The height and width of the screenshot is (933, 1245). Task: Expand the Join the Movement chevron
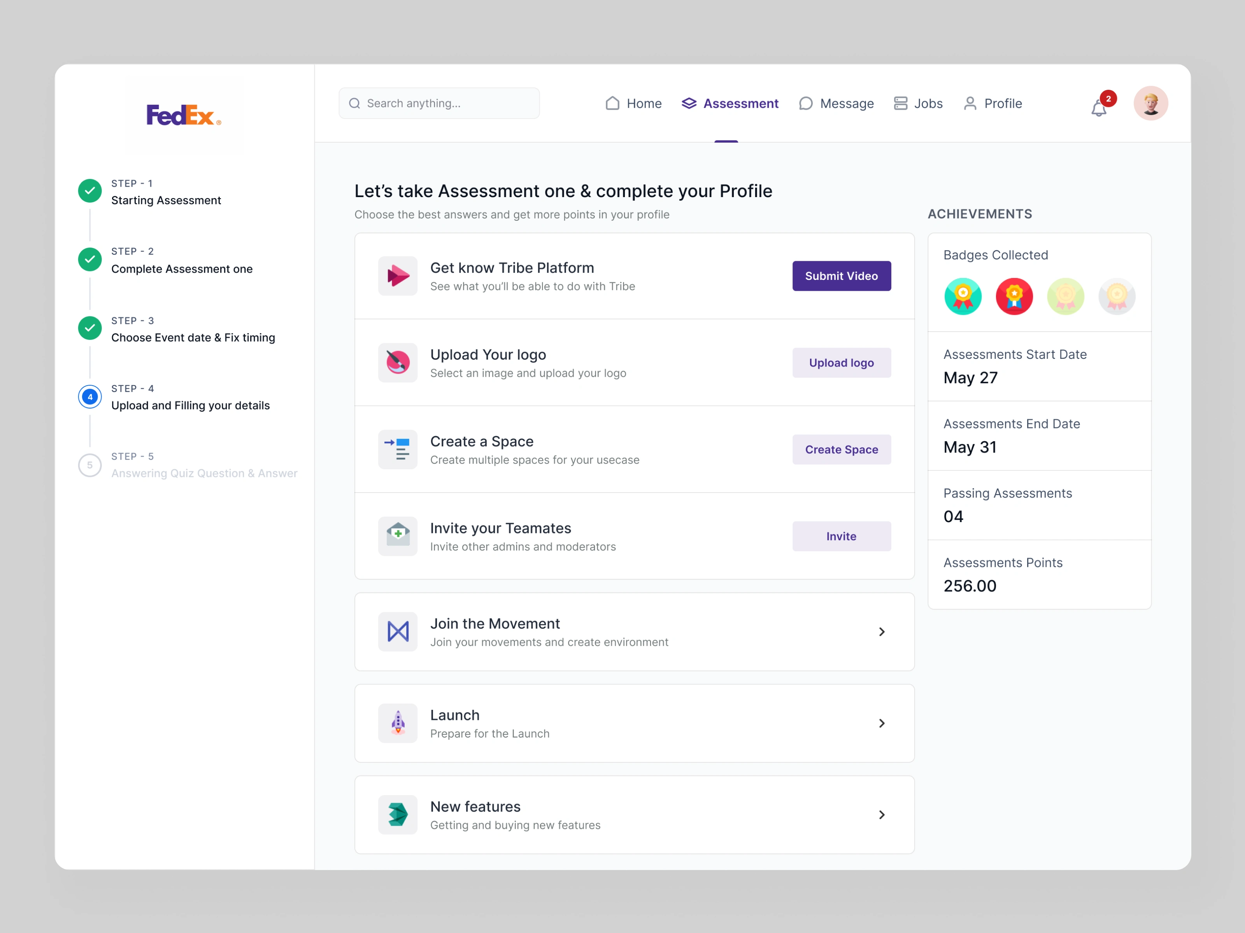[881, 632]
